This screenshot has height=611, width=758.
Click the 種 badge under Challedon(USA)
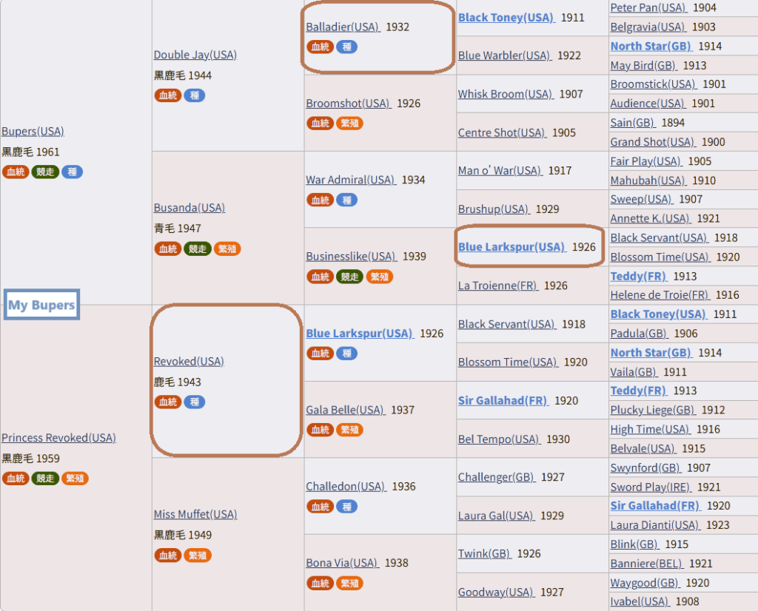[346, 507]
